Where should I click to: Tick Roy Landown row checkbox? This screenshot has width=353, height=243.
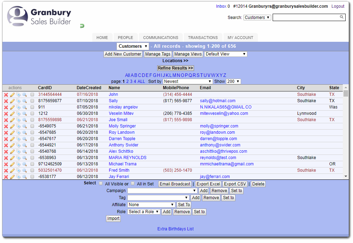point(32,132)
